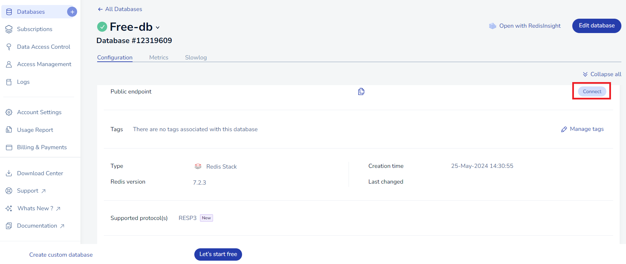Click the Supported protocol(s) label
This screenshot has width=626, height=264.
pos(139,218)
